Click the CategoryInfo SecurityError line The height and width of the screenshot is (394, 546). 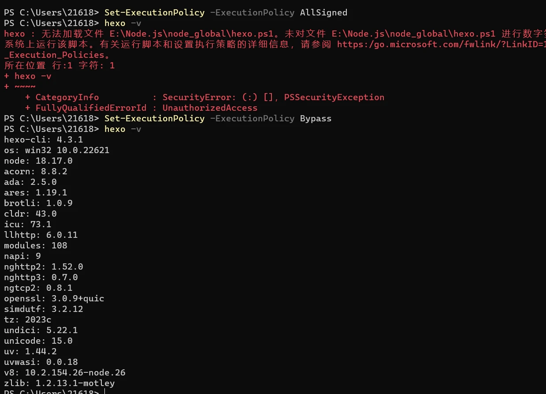(205, 97)
